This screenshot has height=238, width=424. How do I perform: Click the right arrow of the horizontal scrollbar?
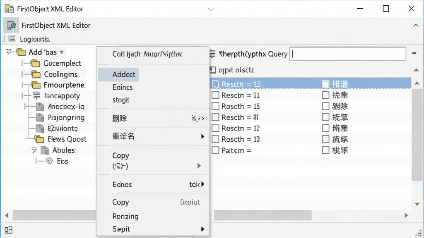pyautogui.click(x=406, y=215)
